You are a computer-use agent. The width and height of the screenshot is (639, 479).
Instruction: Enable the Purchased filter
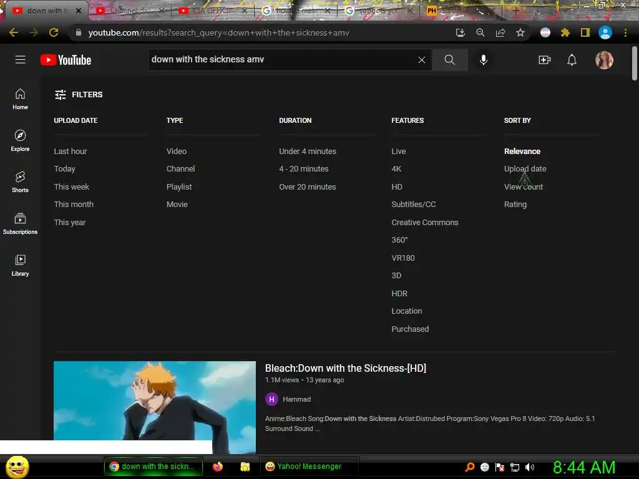click(410, 329)
